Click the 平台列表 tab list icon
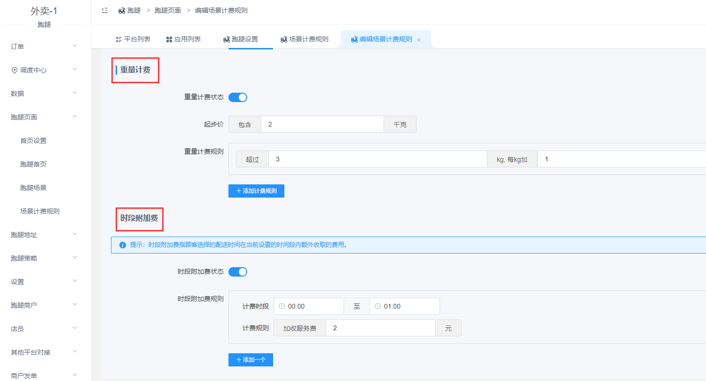Viewport: 706px width, 381px height. [x=119, y=40]
